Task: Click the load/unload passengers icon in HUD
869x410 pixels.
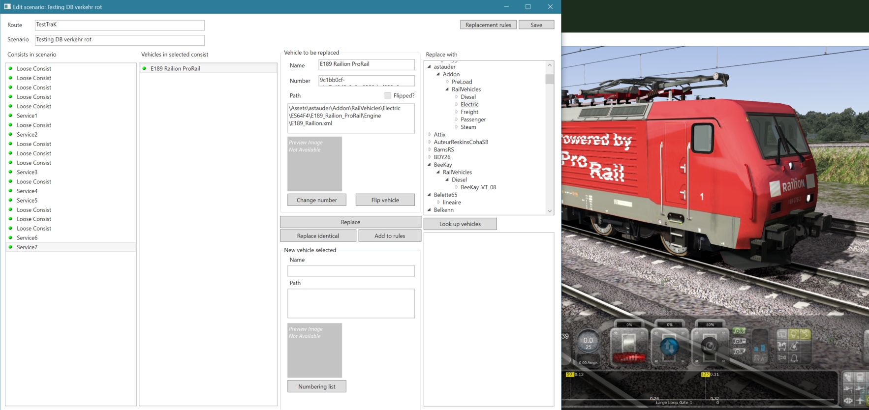Action: [x=782, y=346]
